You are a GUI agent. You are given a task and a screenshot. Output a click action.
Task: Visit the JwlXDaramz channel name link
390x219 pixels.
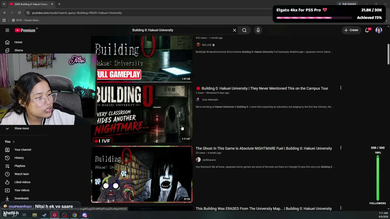point(209,160)
